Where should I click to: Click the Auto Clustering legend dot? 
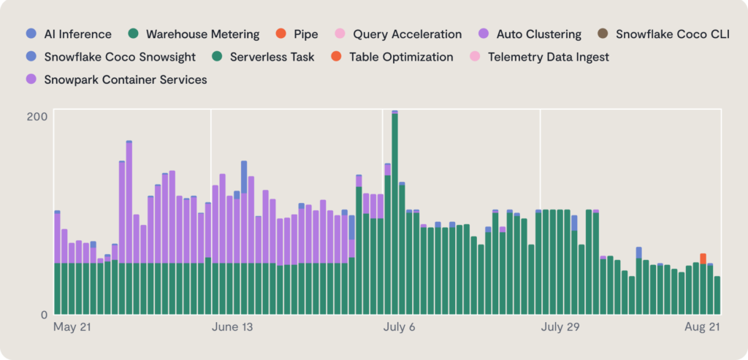[x=484, y=34]
